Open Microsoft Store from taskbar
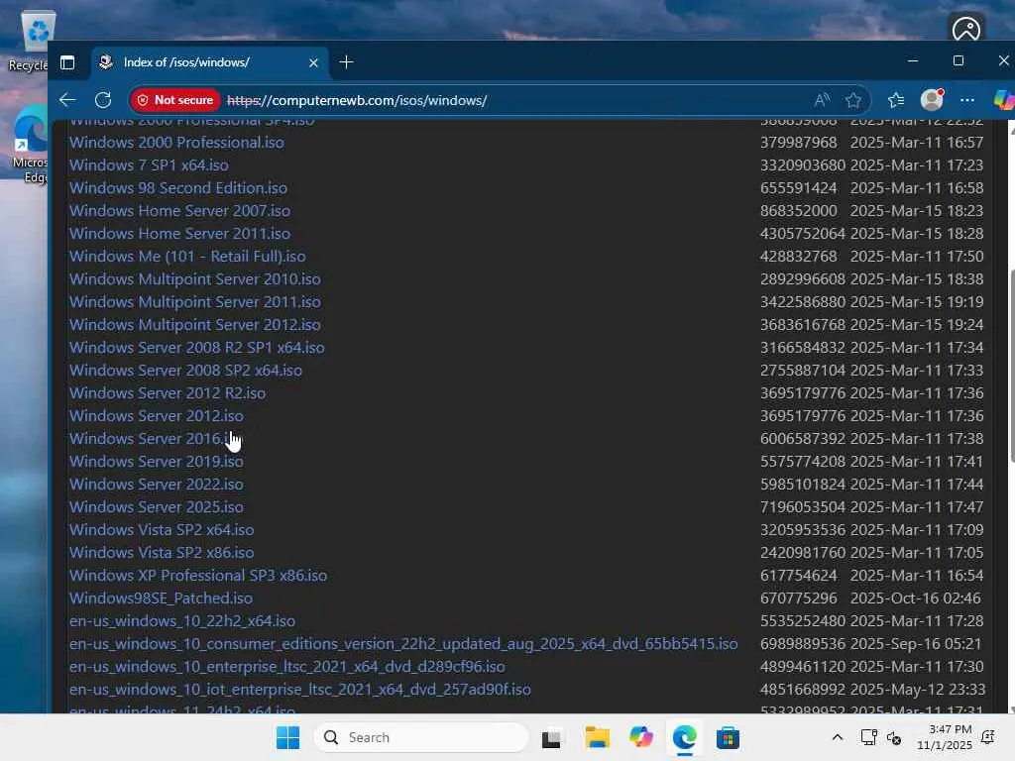This screenshot has width=1015, height=761. point(728,737)
